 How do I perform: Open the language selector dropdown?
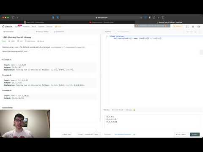click(110, 32)
